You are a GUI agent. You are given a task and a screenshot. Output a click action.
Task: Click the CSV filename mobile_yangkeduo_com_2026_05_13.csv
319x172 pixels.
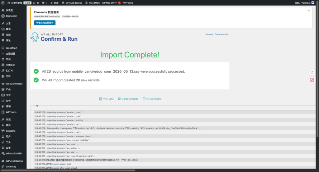[x=106, y=71]
